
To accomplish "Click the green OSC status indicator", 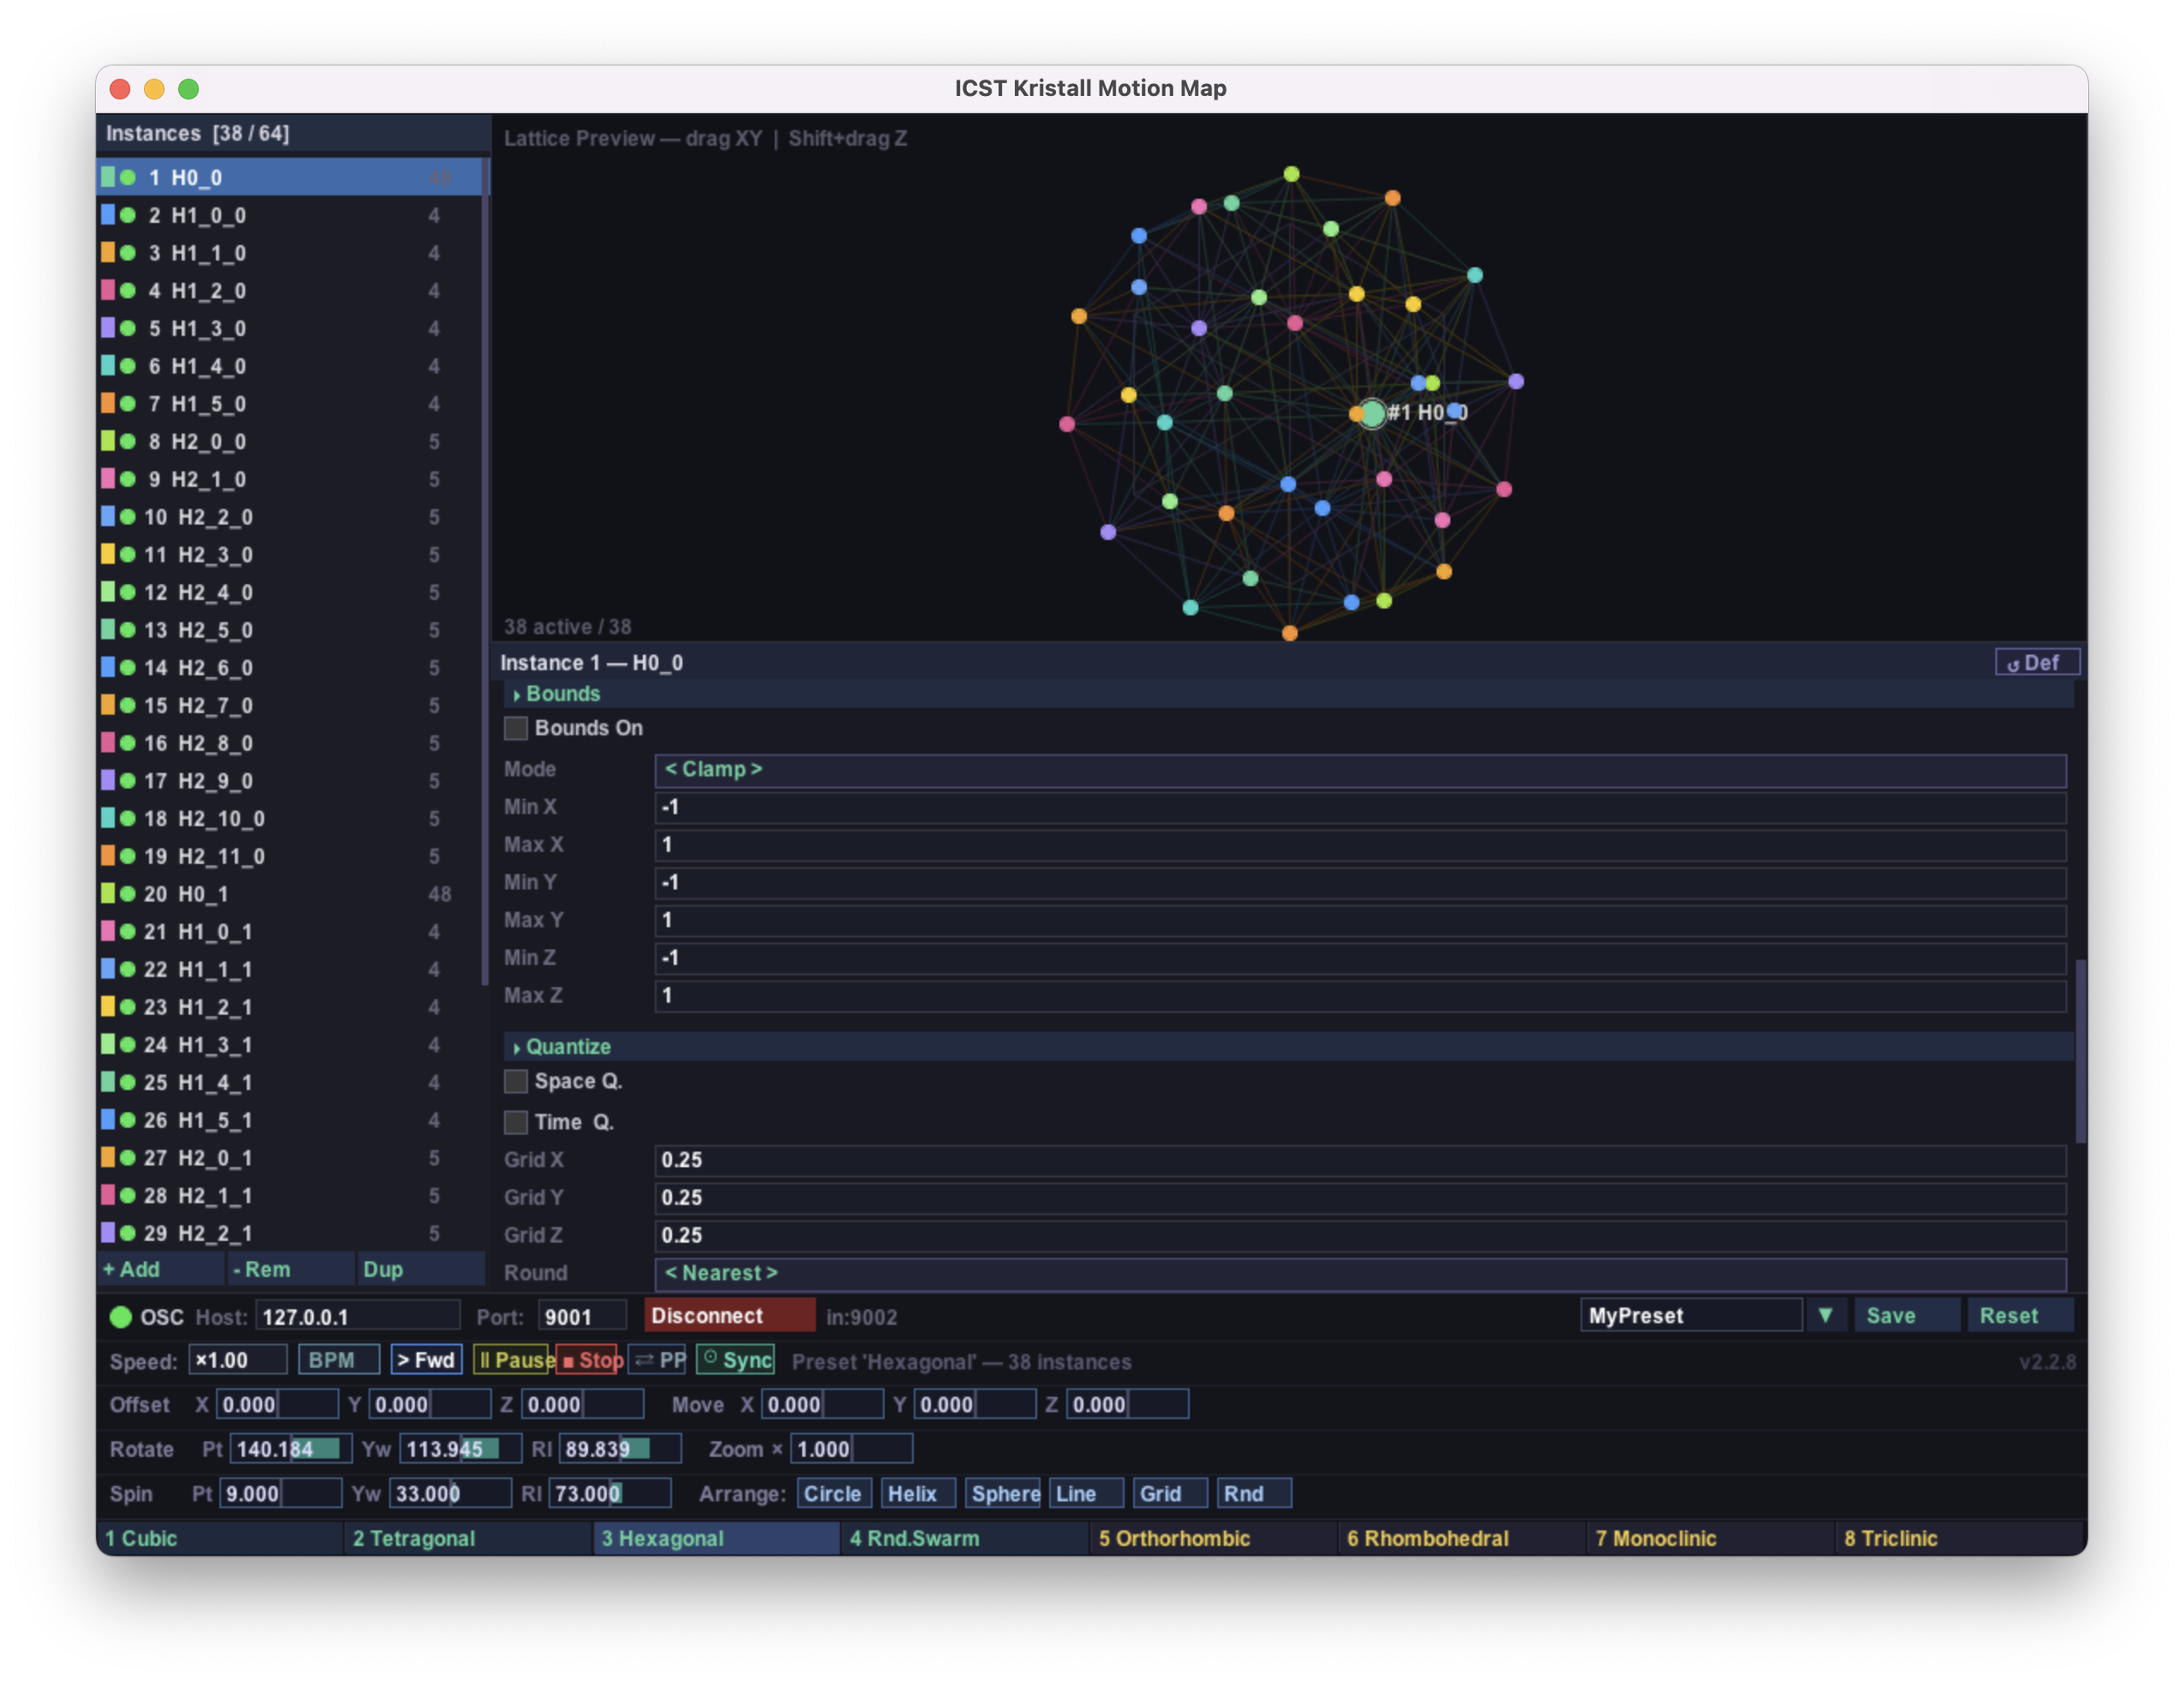I will [120, 1316].
